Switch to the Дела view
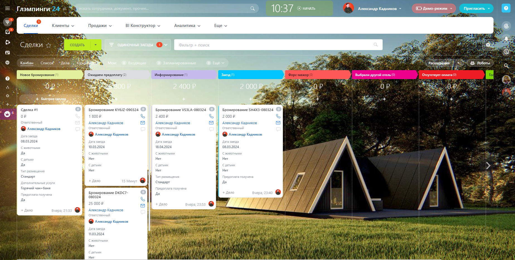The width and height of the screenshot is (515, 260). click(65, 63)
